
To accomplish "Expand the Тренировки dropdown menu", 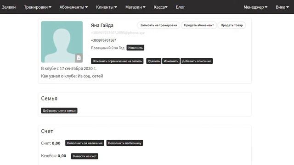I will tap(38, 7).
